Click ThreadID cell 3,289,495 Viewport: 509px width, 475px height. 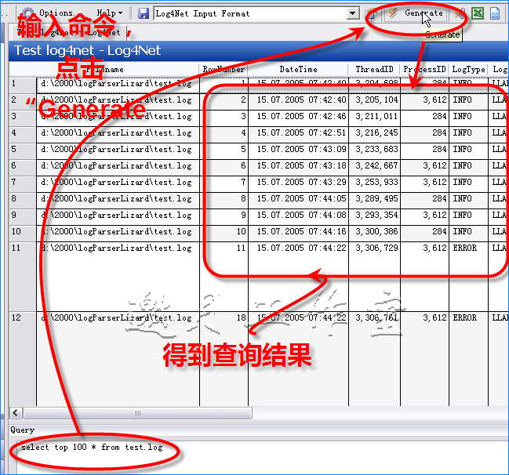[x=375, y=199]
